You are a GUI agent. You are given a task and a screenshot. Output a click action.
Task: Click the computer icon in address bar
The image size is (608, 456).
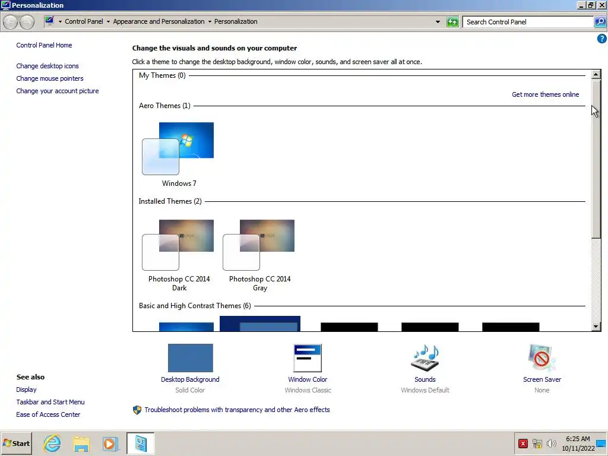coord(49,21)
